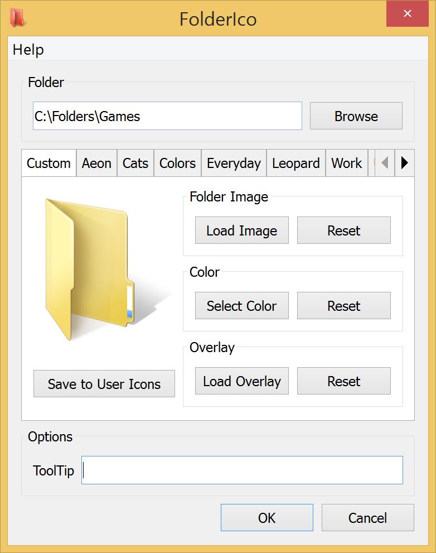Reset the Overlay setting
This screenshot has height=553, width=436.
coord(343,381)
